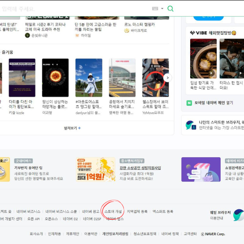This screenshot has width=244, height=244.
Task: Click the 바이크제로 author badge icon
Action: pyautogui.click(x=127, y=30)
